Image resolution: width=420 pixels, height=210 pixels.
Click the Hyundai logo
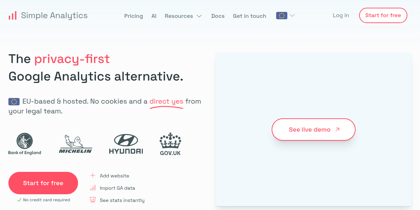point(126,144)
